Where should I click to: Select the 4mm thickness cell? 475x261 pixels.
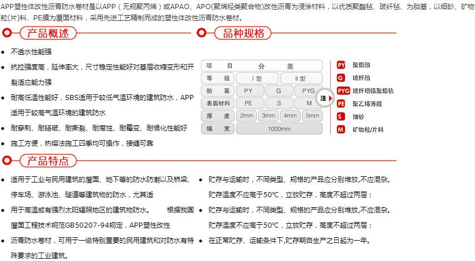(x=290, y=116)
